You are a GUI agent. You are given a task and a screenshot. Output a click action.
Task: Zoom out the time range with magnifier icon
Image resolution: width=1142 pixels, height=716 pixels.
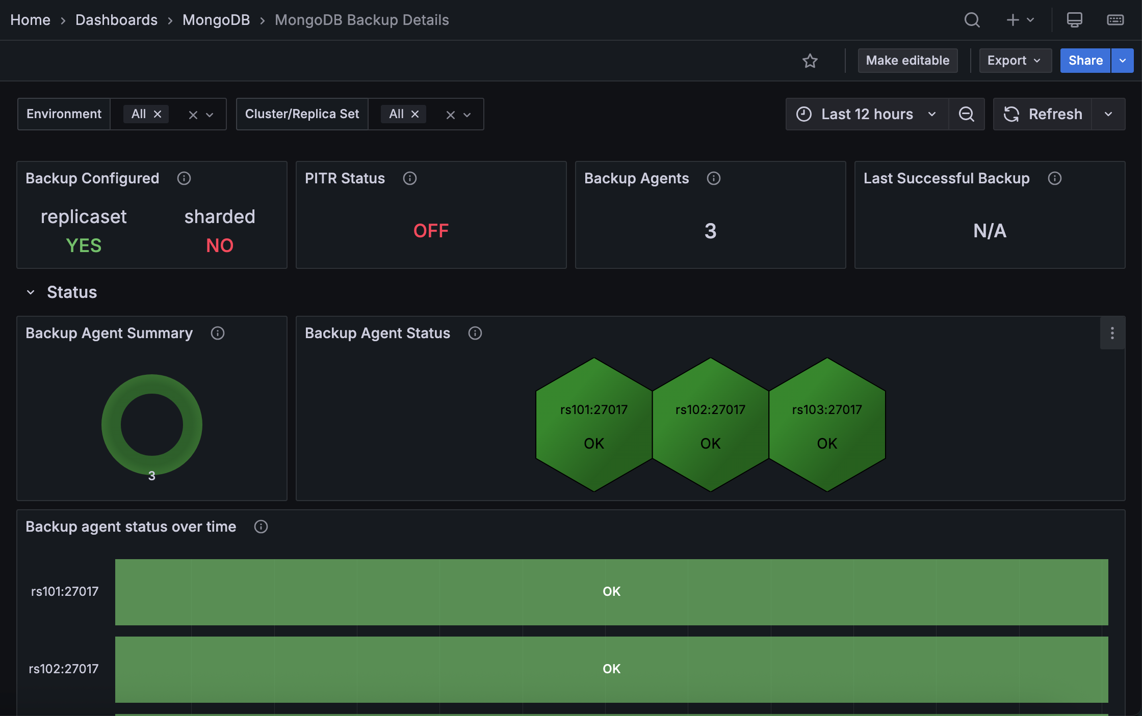(x=967, y=114)
